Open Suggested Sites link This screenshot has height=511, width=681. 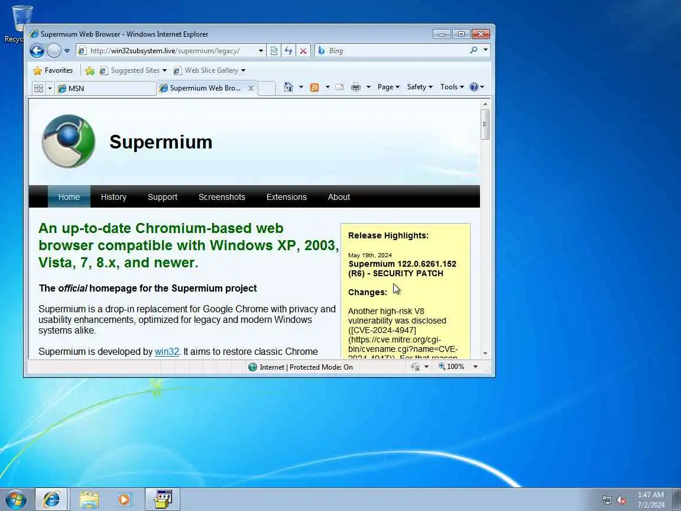coord(133,70)
